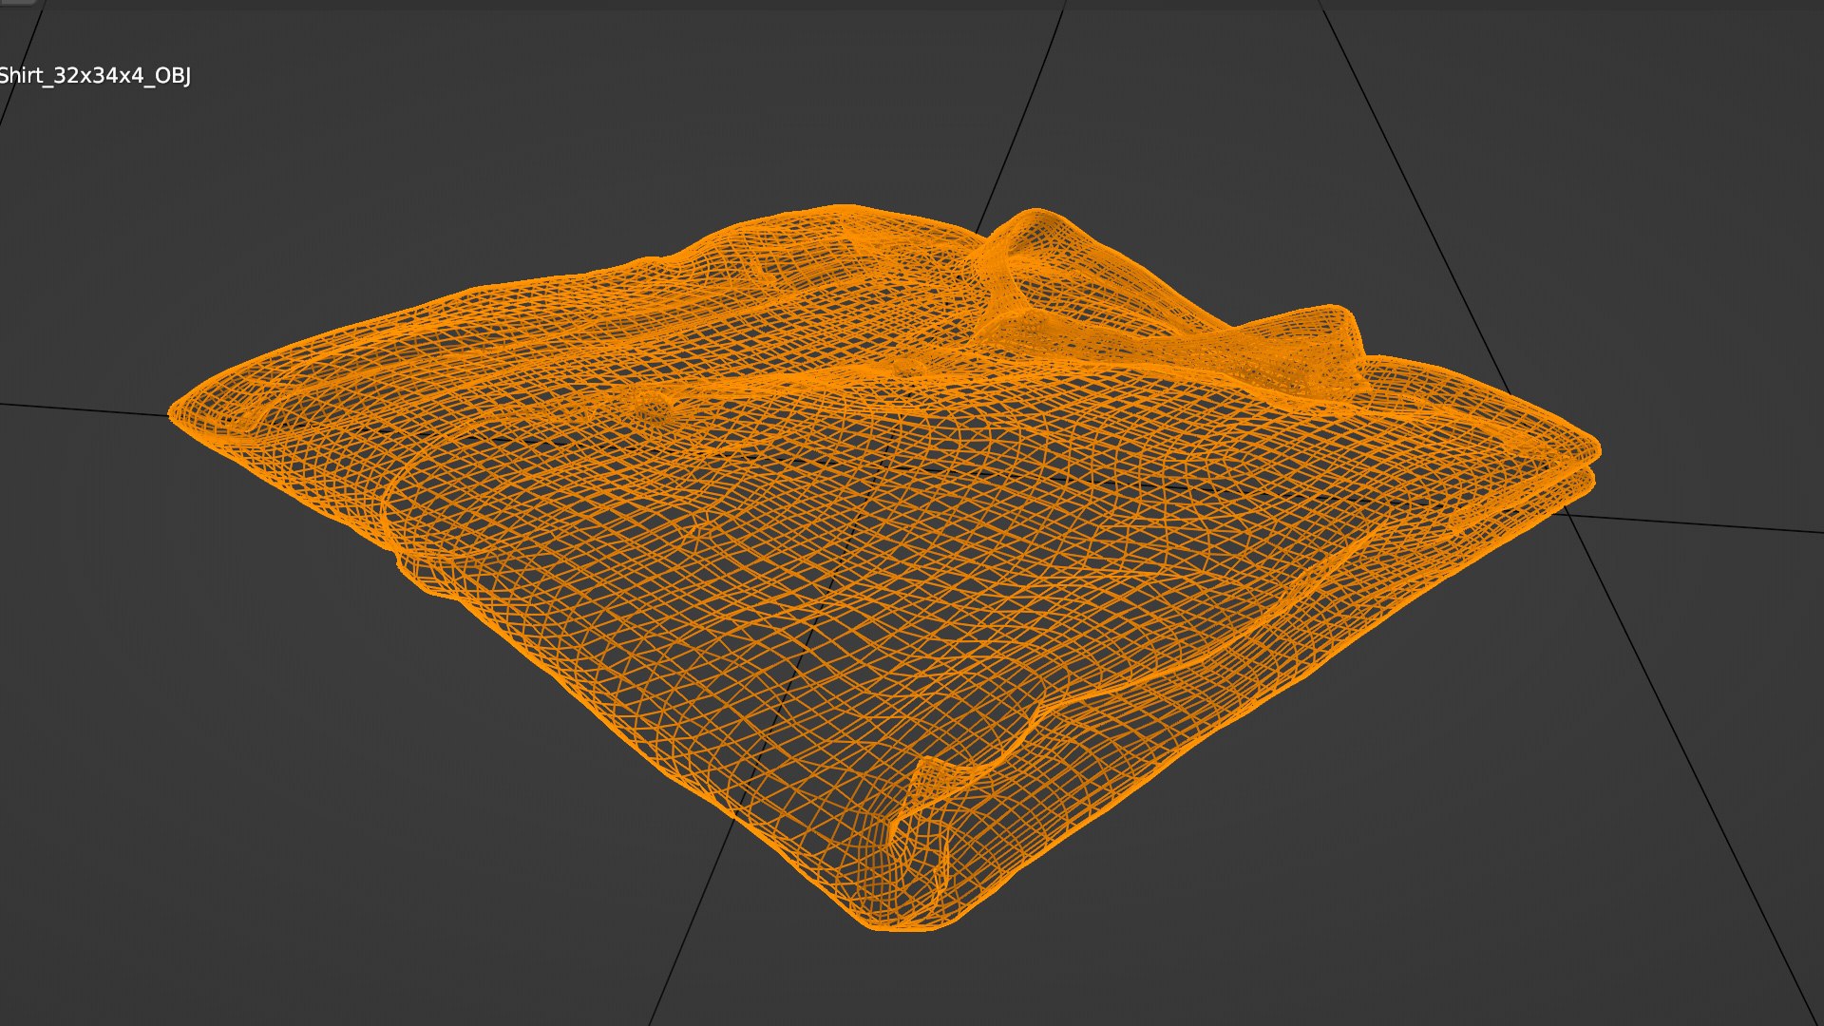Select the orange wireframe shirt mesh
The width and height of the screenshot is (1824, 1026).
[x=884, y=567]
